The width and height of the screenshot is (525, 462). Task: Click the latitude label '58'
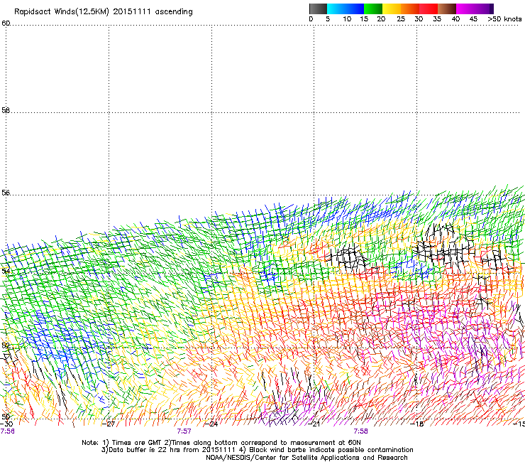pos(6,110)
